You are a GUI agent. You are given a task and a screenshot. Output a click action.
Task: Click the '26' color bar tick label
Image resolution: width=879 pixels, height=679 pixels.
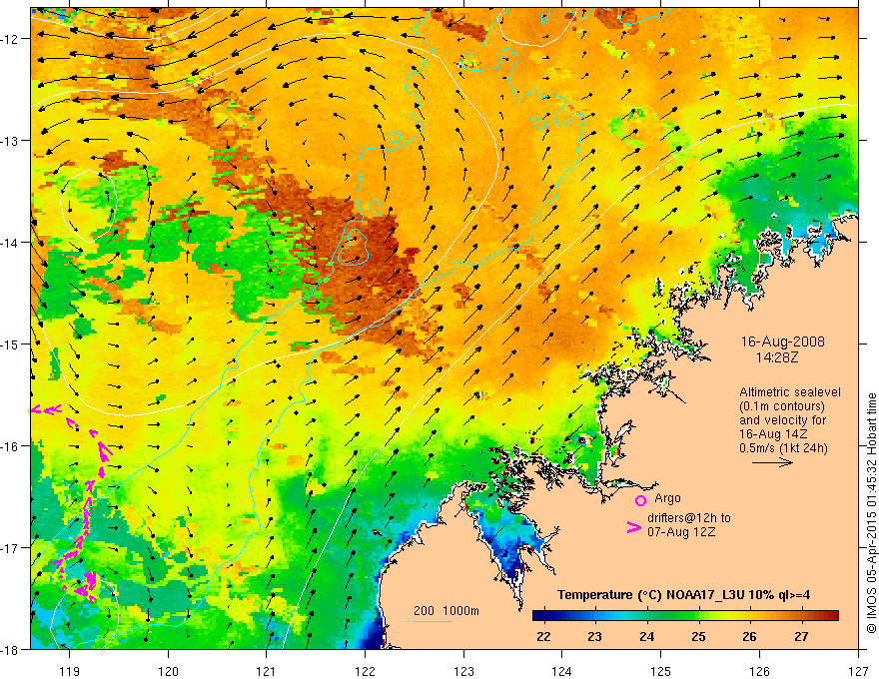(749, 636)
